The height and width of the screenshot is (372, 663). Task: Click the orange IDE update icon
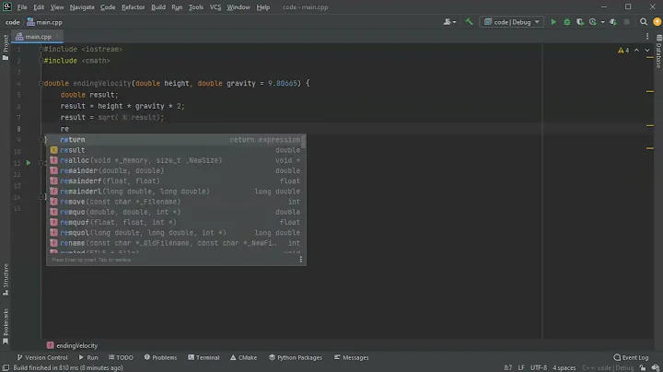pyautogui.click(x=657, y=22)
